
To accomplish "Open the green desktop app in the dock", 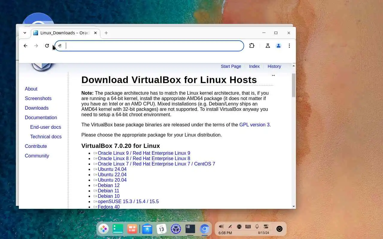I will point(118,229).
